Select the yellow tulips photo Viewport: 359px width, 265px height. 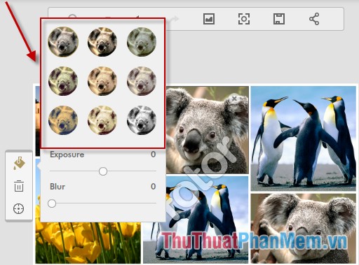tap(88, 243)
